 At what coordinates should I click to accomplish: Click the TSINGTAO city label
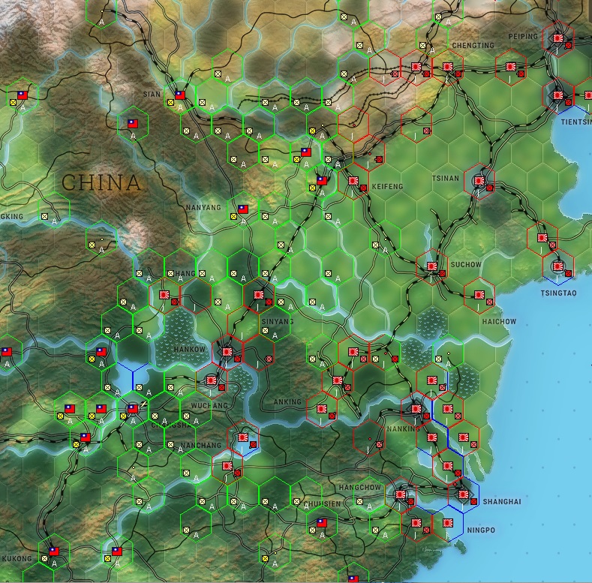pos(558,293)
